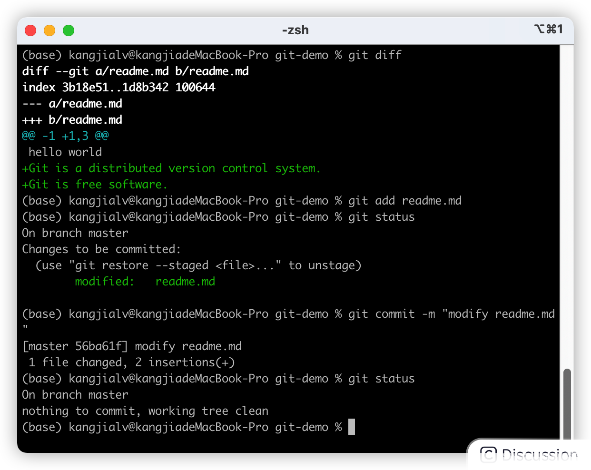The image size is (591, 470).
Task: Click the '@@ -1 +1,3 @@' hunk header
Action: (x=65, y=136)
